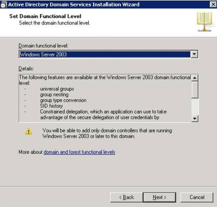Click inside the Details text box
217x207 pixels.
tap(105, 98)
